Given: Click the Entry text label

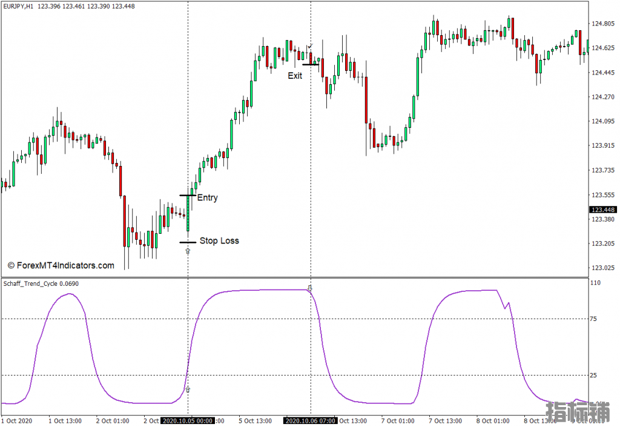Looking at the screenshot, I should [x=208, y=197].
